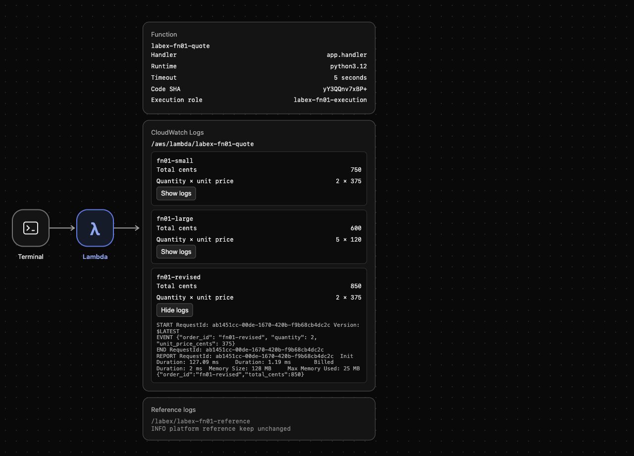Select the log group path "/aws/lambda/labex-fn01-quote"

(x=203, y=144)
